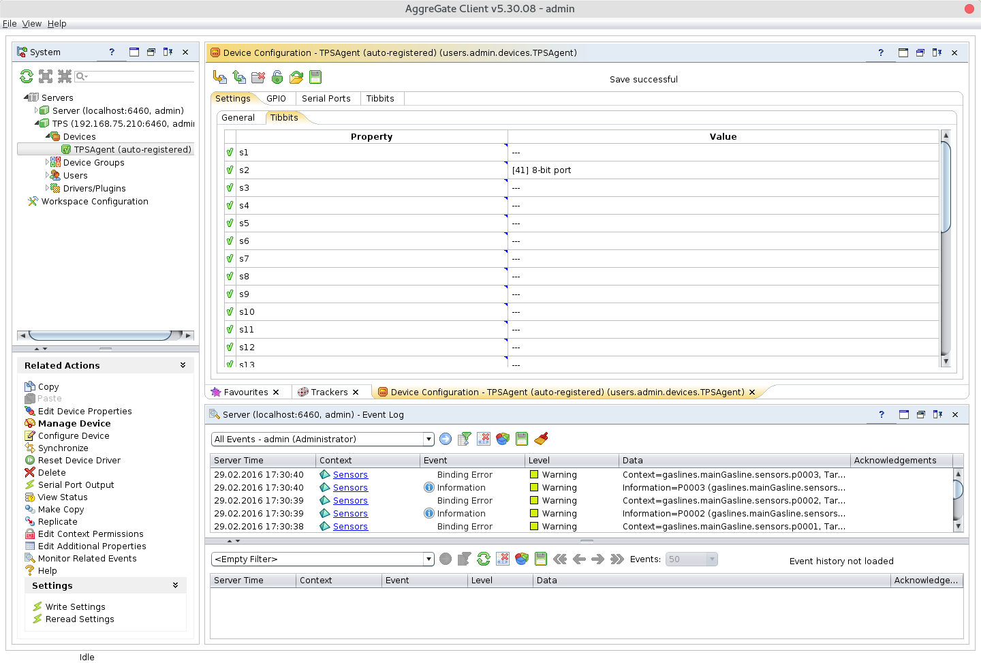Open Sensors link in 17:30:38 event row
This screenshot has width=981, height=663.
point(350,526)
